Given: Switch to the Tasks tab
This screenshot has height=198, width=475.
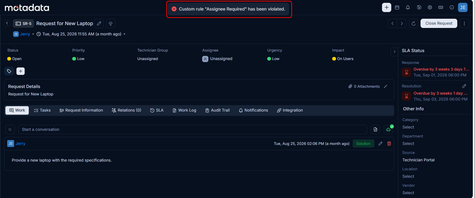Looking at the screenshot, I should point(42,110).
